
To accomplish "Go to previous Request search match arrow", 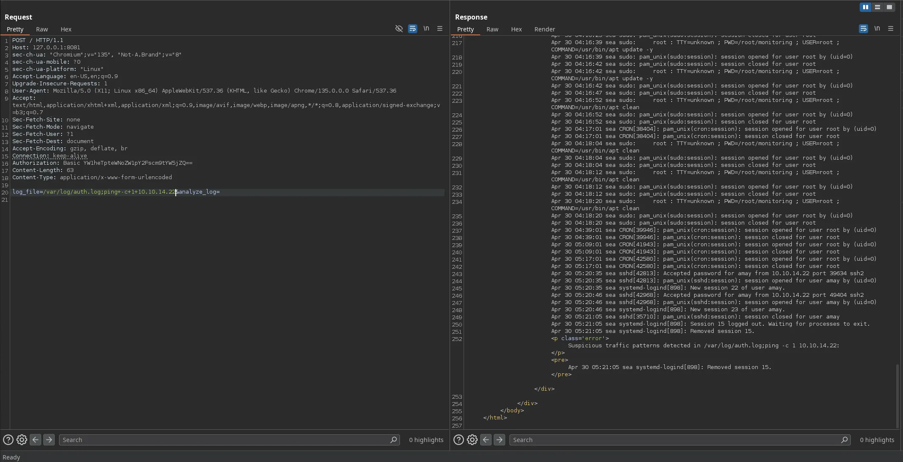I will [x=36, y=440].
